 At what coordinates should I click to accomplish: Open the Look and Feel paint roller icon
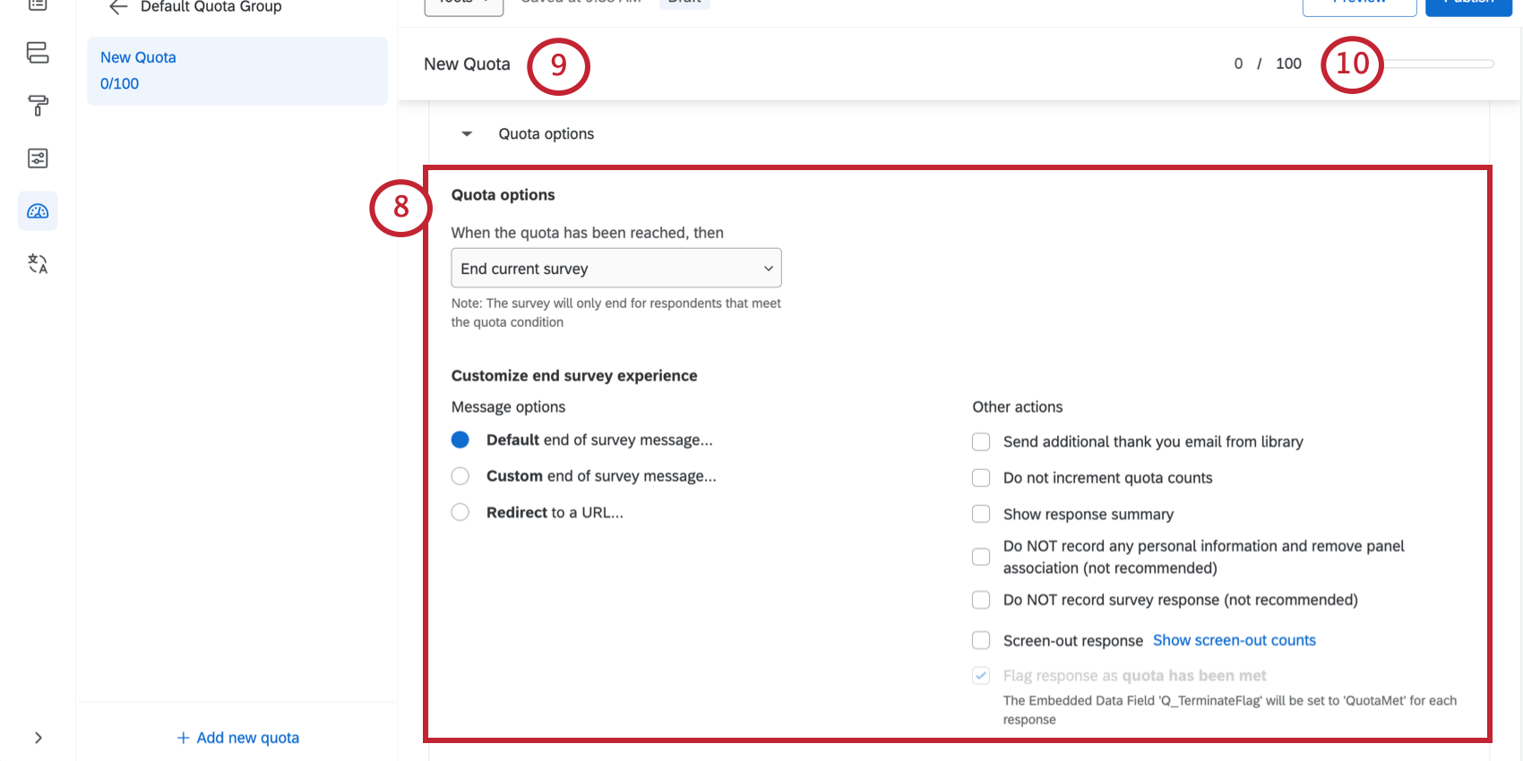point(38,106)
